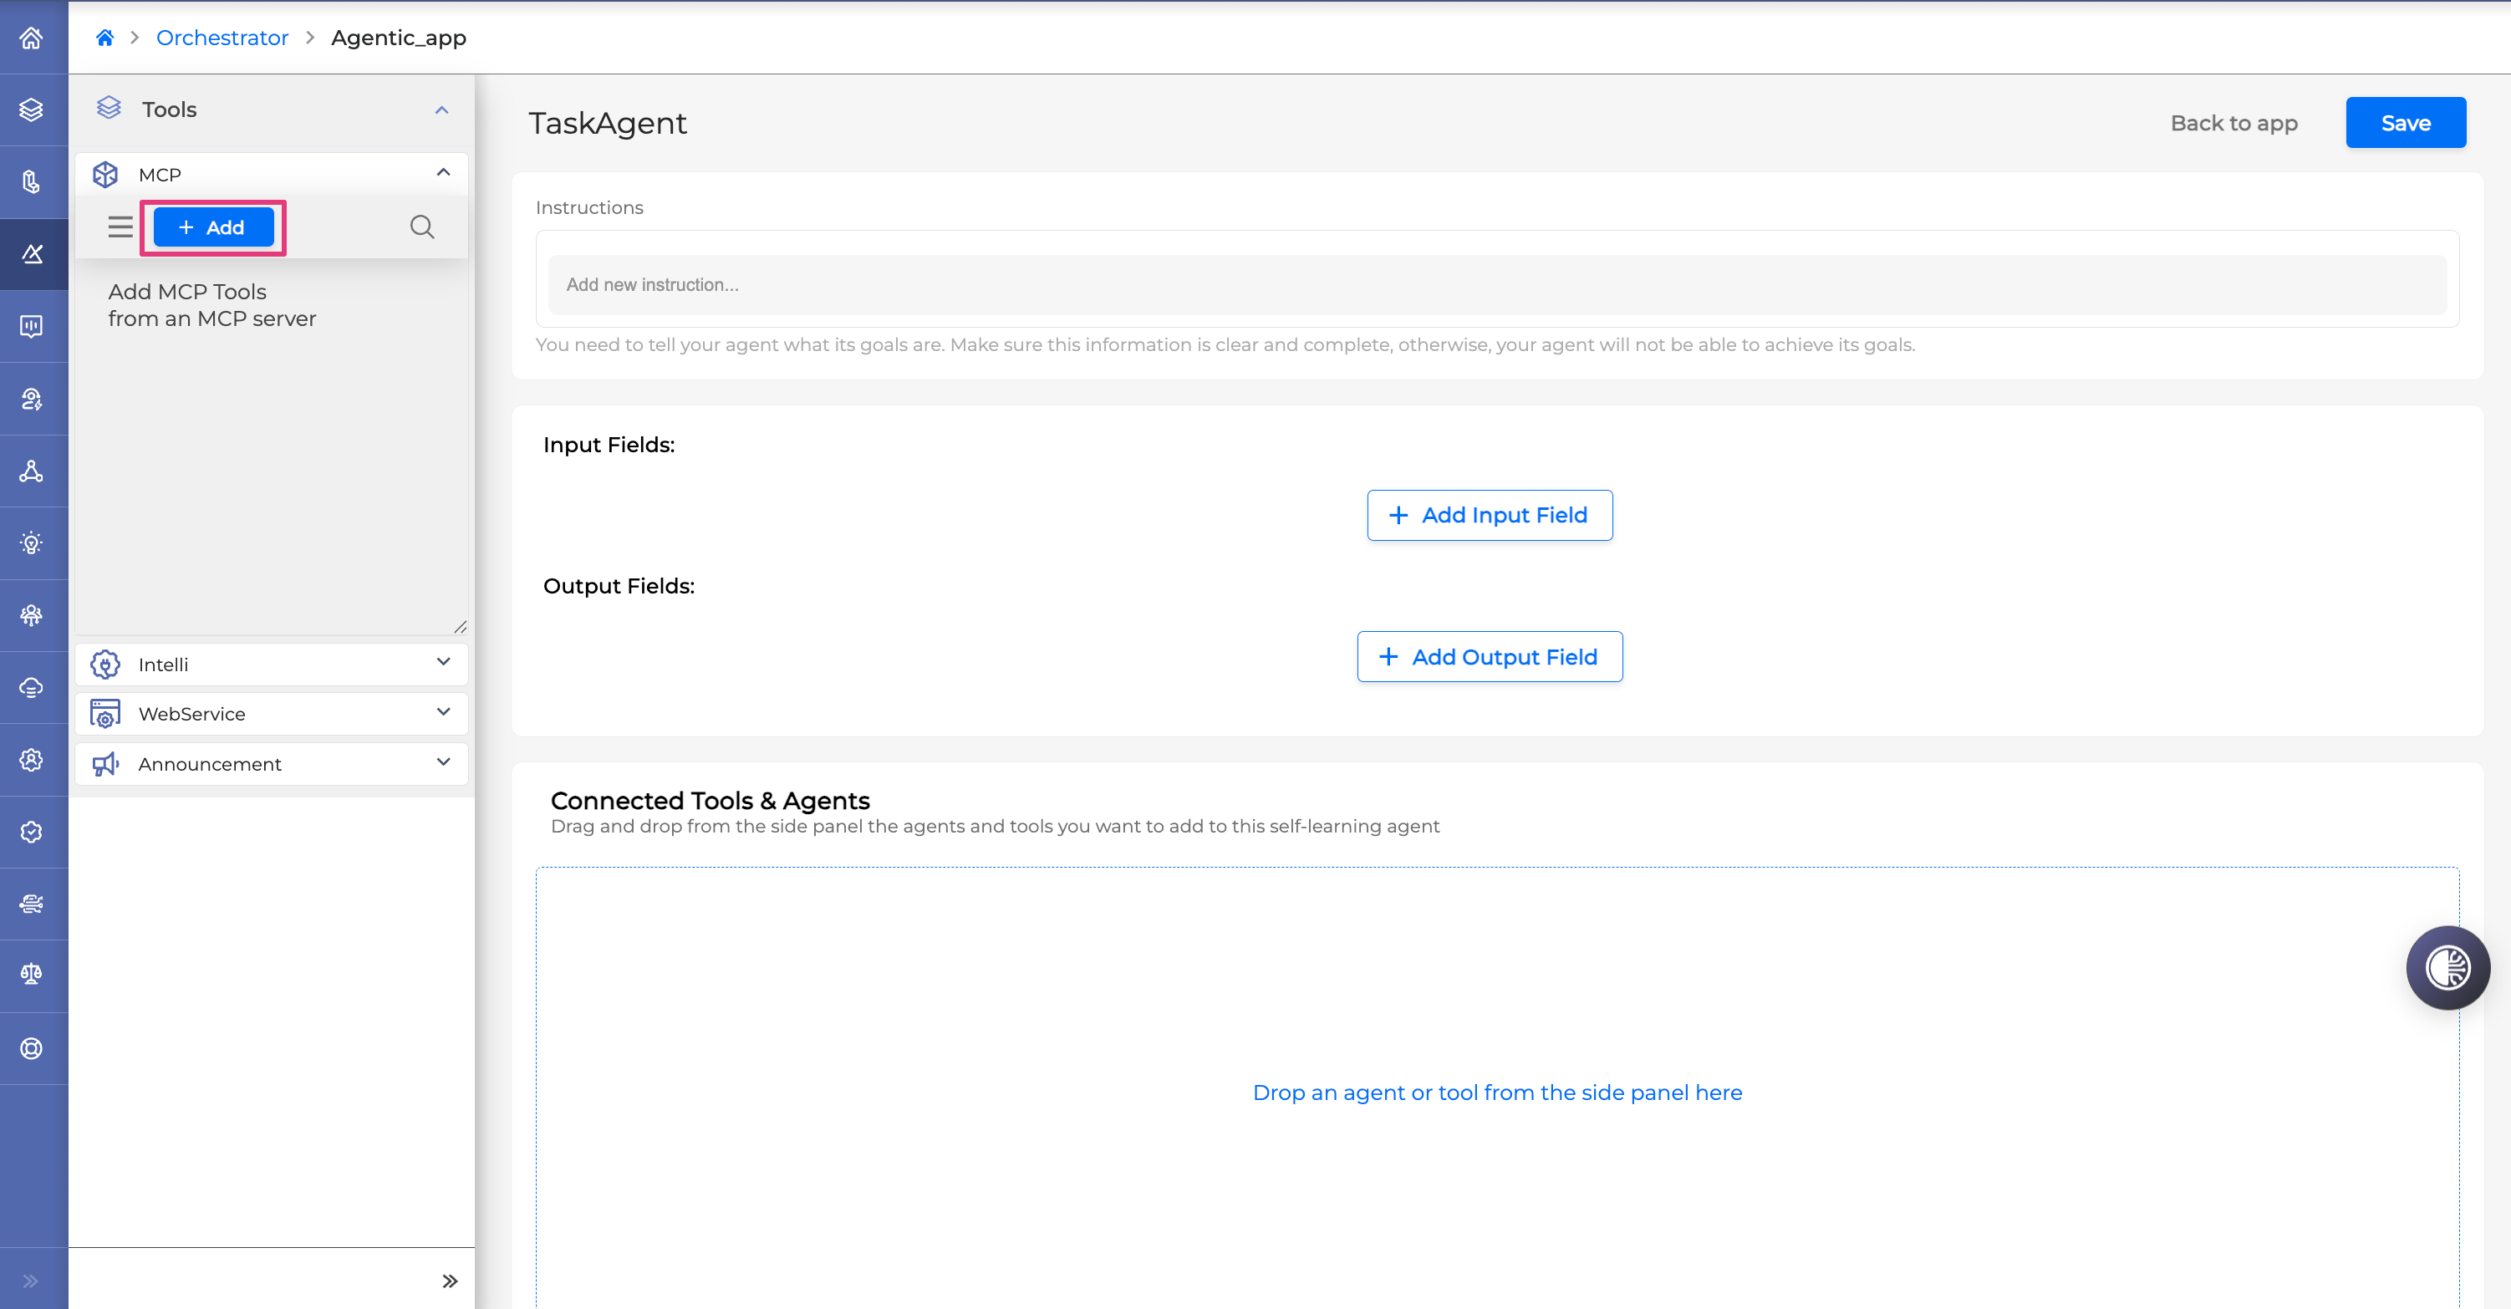Expand the Announcement section
The image size is (2511, 1309).
pos(444,763)
